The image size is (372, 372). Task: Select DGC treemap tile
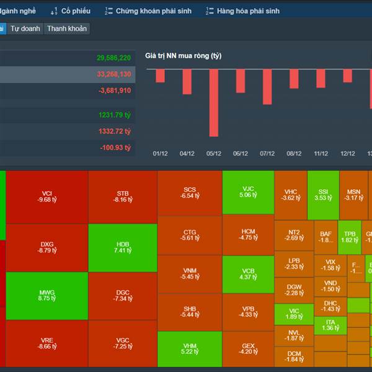point(123,296)
